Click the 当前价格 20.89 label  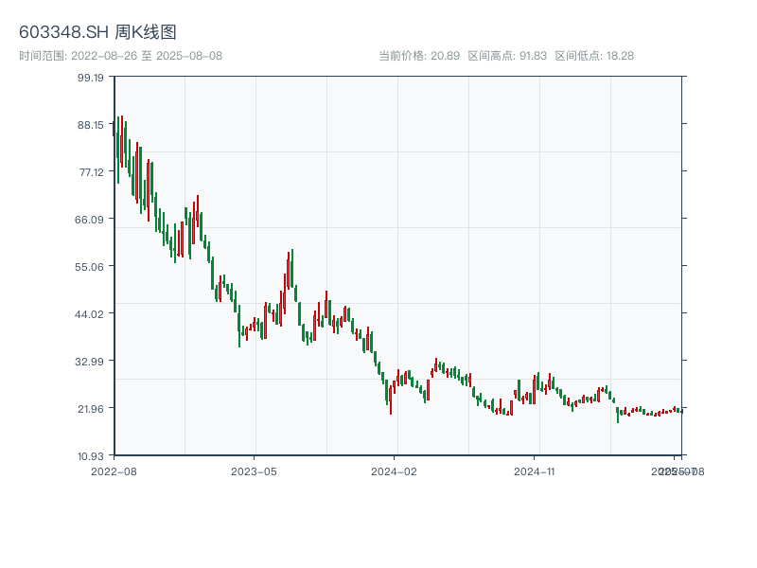click(418, 56)
